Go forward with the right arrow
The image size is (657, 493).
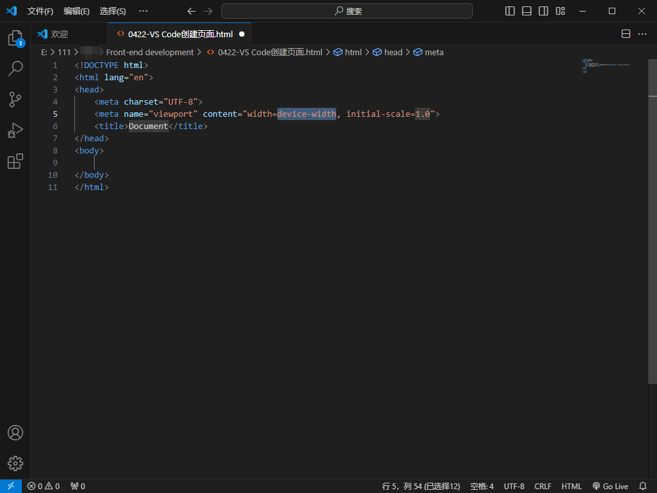[209, 11]
